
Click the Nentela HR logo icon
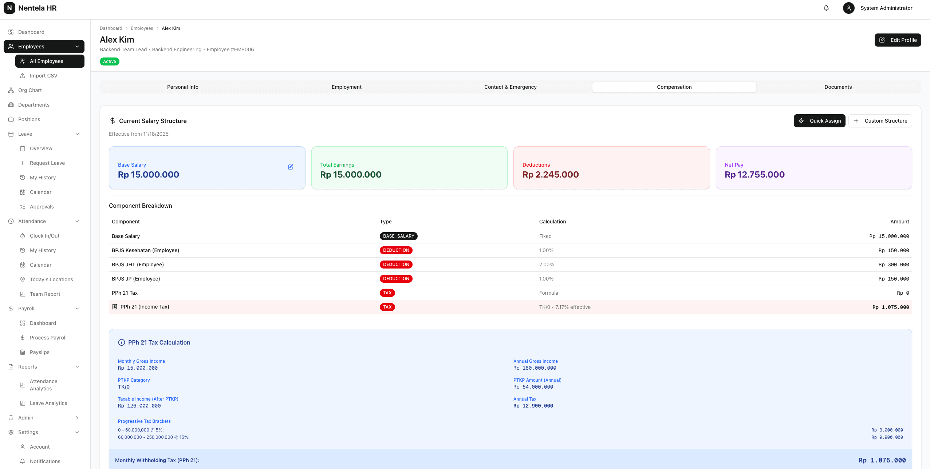click(x=9, y=8)
